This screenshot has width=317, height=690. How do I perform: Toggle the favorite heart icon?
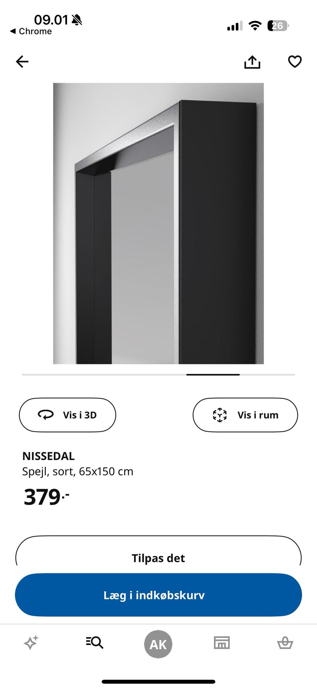tap(295, 61)
